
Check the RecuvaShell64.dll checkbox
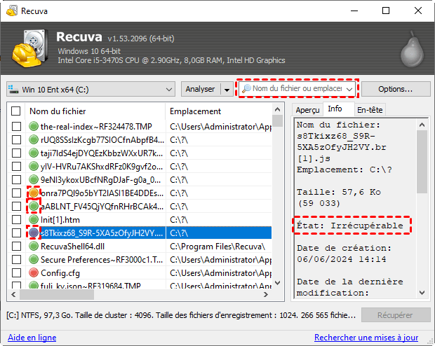click(16, 246)
